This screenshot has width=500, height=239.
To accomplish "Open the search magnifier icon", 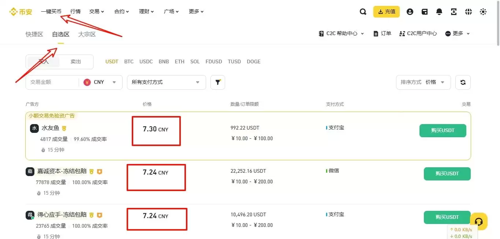I will pyautogui.click(x=363, y=11).
